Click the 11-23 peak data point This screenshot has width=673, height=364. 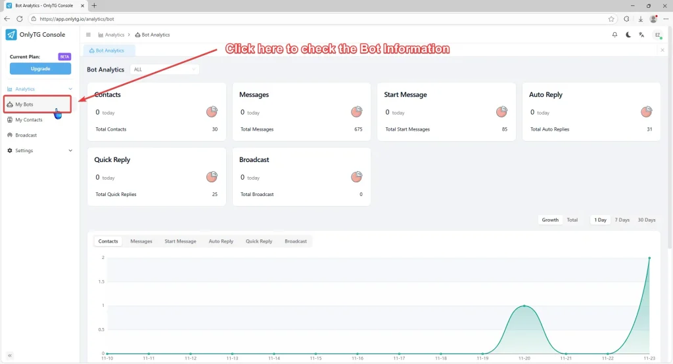point(649,258)
